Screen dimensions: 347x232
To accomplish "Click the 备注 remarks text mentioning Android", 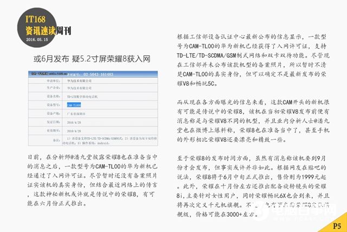I will pos(110,141).
